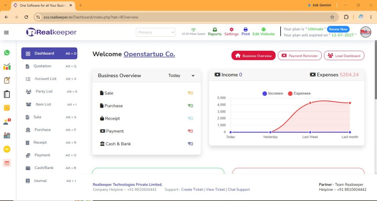The width and height of the screenshot is (377, 201).
Task: Click Ask Gemini in the title bar
Action: tap(320, 5)
